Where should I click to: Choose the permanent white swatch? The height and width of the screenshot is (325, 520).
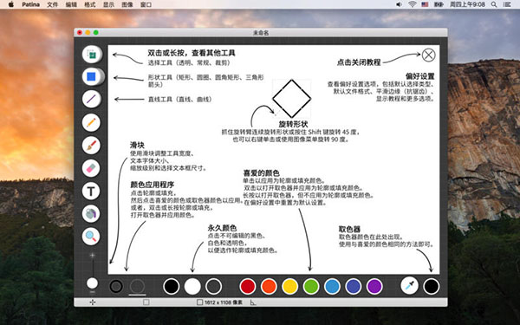tap(192, 286)
